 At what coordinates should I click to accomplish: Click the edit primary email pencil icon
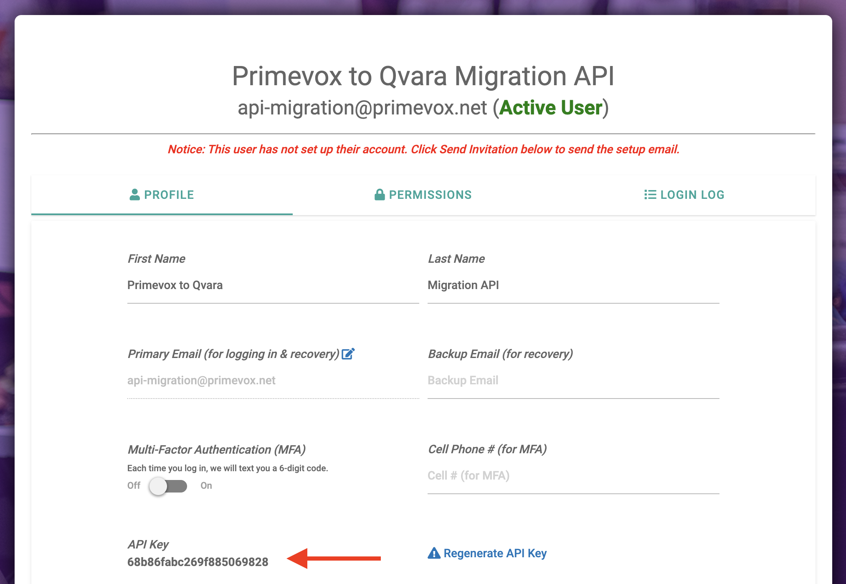348,354
